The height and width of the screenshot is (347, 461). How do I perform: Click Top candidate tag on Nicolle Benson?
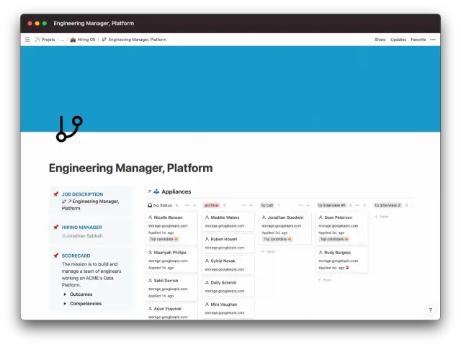coord(164,239)
